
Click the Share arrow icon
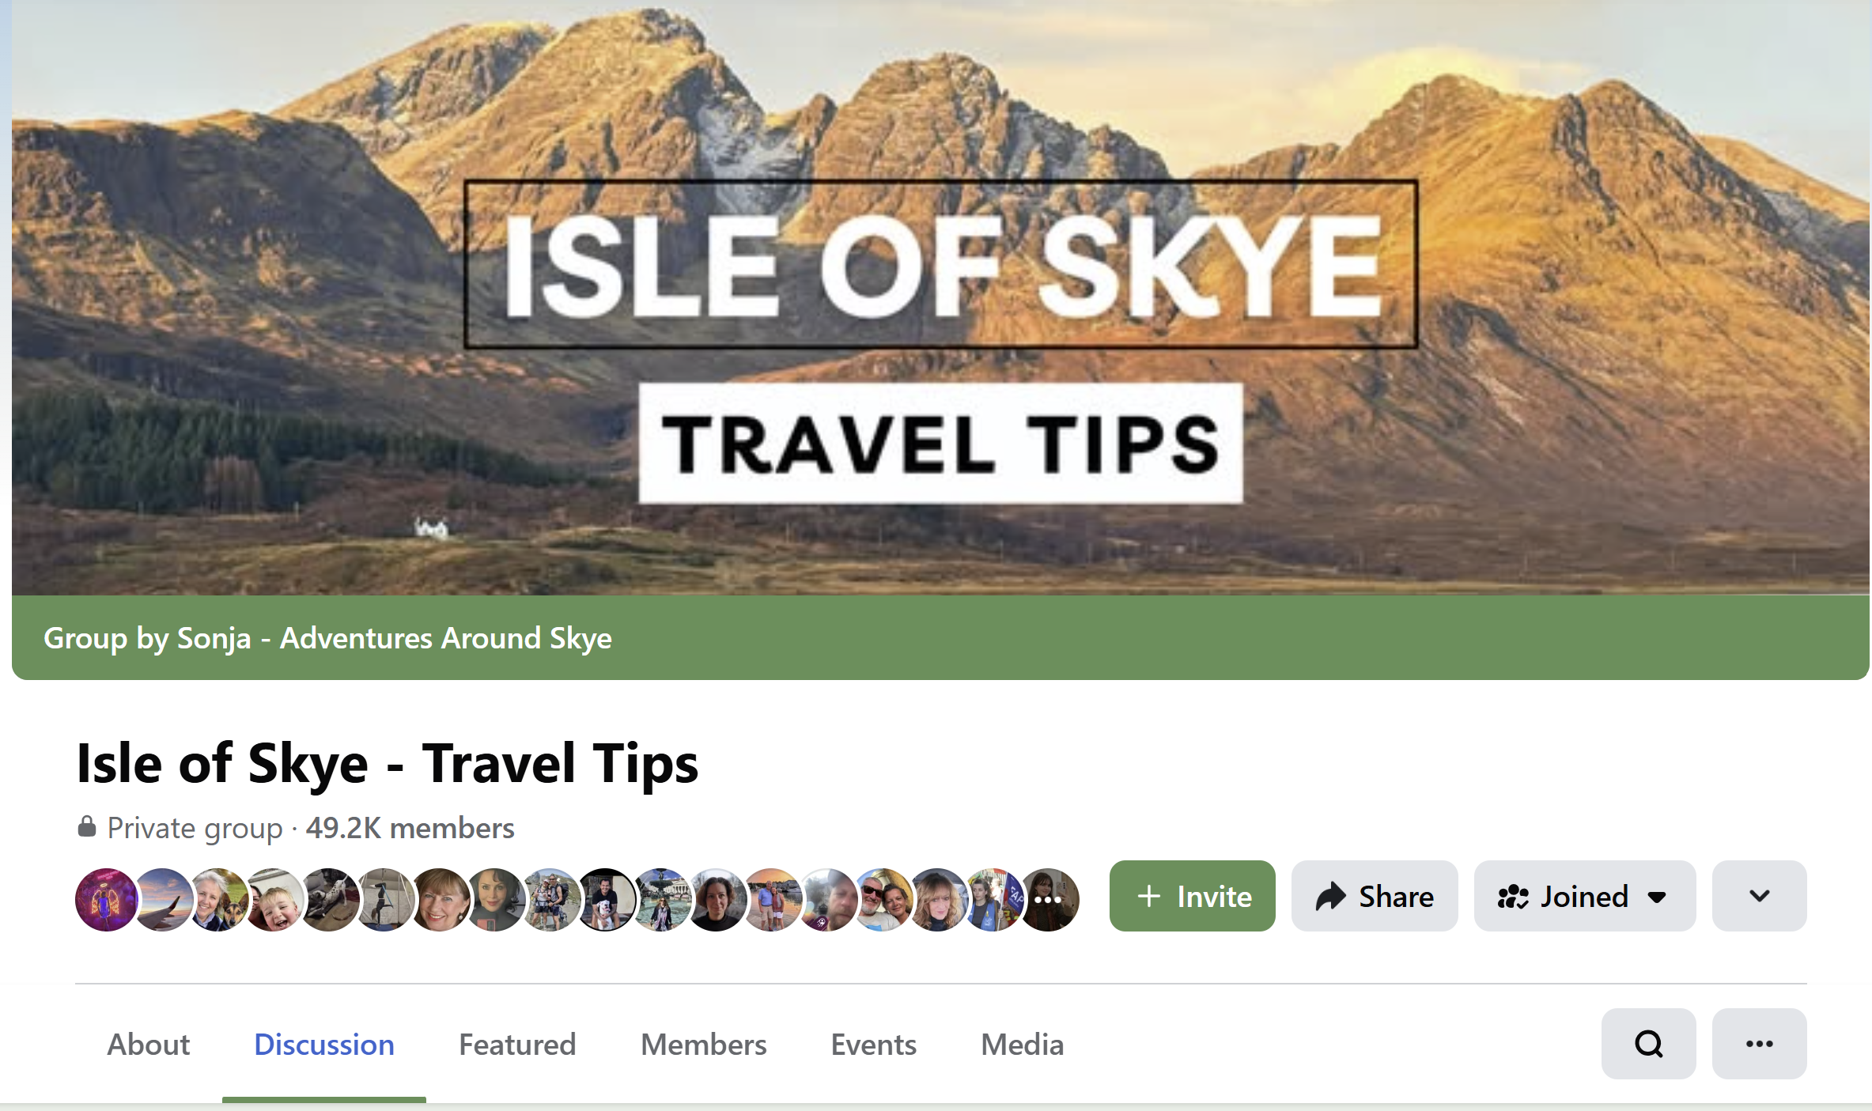tap(1330, 896)
